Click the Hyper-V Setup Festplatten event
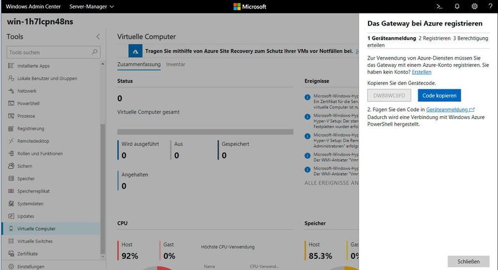Image resolution: width=498 pixels, height=270 pixels. pyautogui.click(x=332, y=121)
